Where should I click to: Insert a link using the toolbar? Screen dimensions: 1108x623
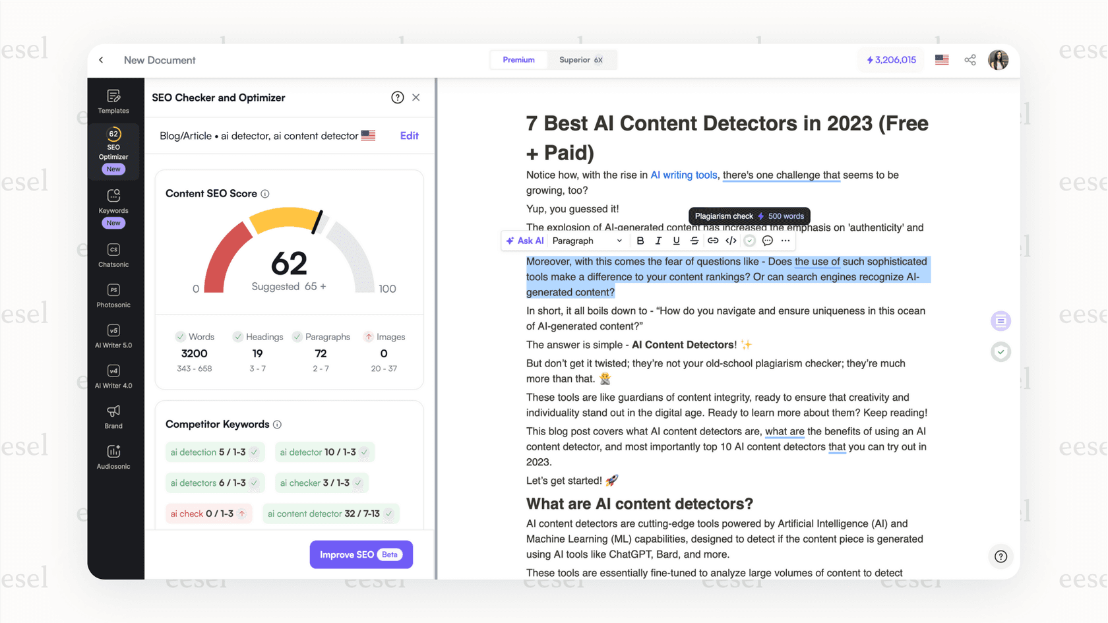(712, 241)
